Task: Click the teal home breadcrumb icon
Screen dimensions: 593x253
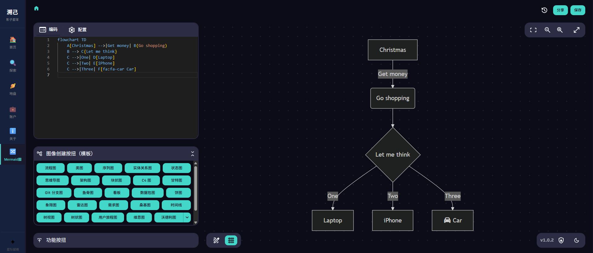Action: coord(37,8)
